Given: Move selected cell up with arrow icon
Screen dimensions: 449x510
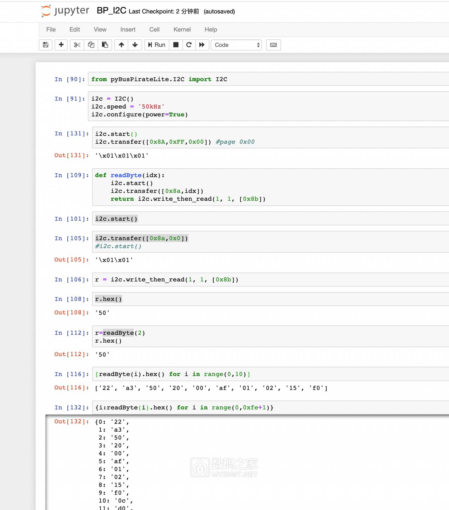Looking at the screenshot, I should tap(121, 45).
